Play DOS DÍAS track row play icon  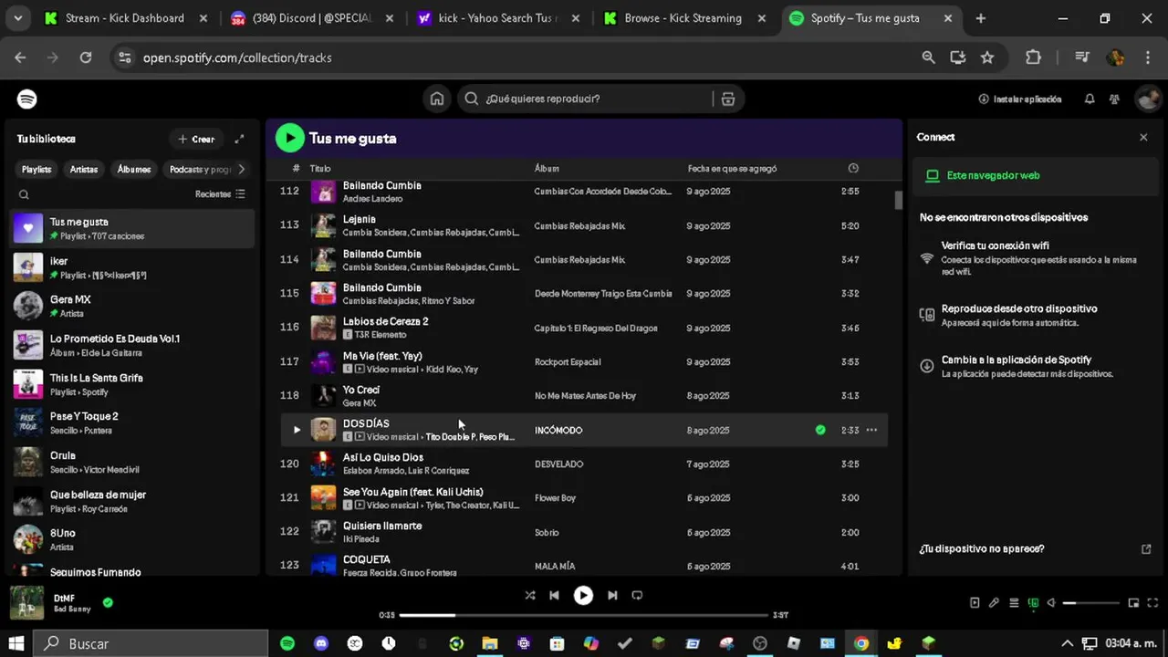pyautogui.click(x=296, y=430)
